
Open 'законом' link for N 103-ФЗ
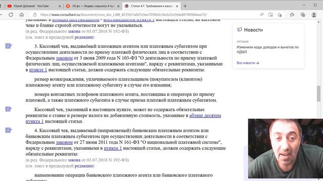(64, 58)
